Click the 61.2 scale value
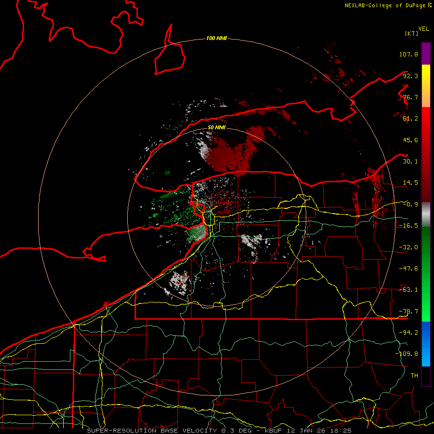Viewport: 434px width, 434px height. (x=410, y=119)
